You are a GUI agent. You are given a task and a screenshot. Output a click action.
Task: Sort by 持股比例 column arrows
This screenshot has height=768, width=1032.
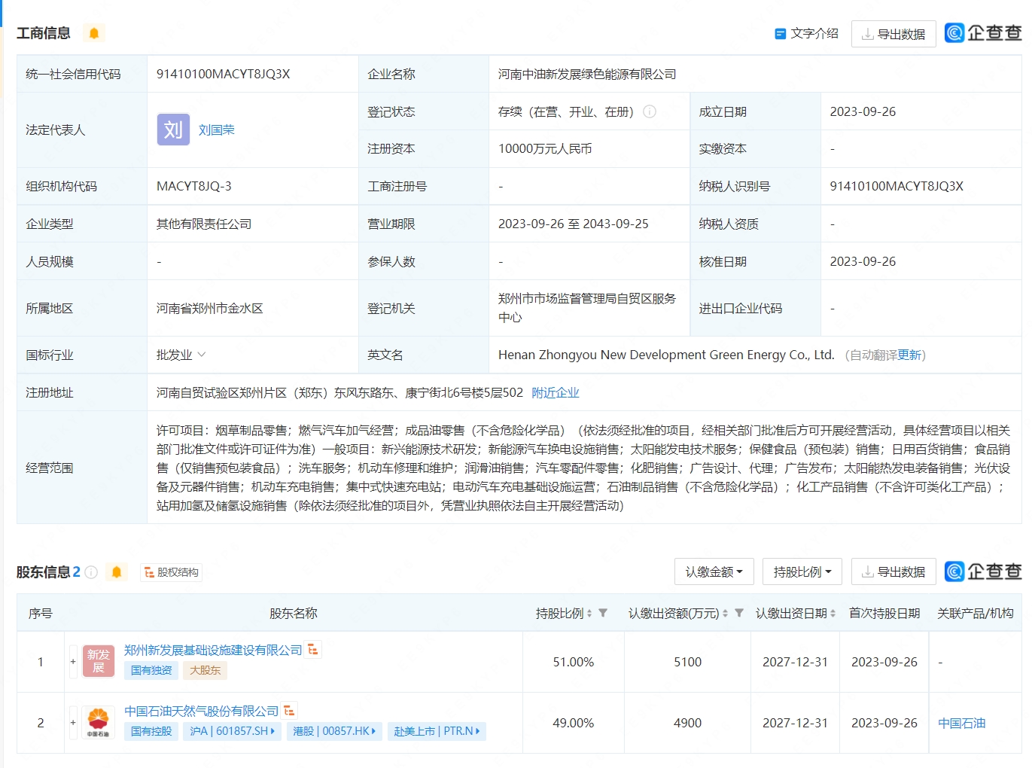(589, 614)
